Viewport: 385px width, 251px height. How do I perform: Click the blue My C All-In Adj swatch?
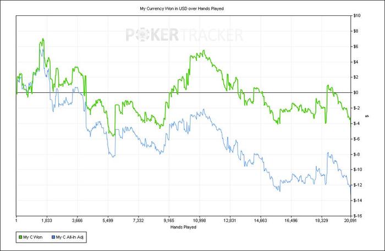tap(53, 237)
